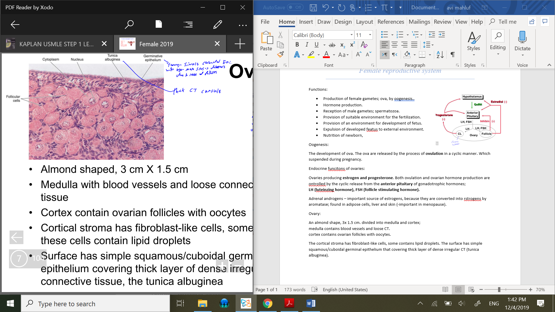The width and height of the screenshot is (555, 312).
Task: Open Xodo outline list icon
Action: point(188,25)
